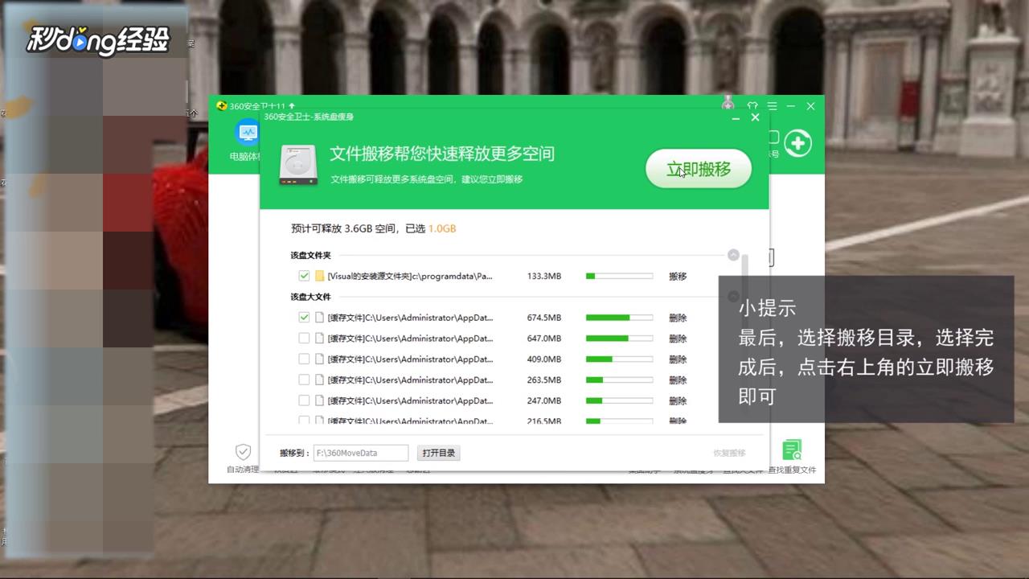Minimize the 系统盘瘦身 dialog
Image resolution: width=1029 pixels, height=579 pixels.
coord(736,117)
